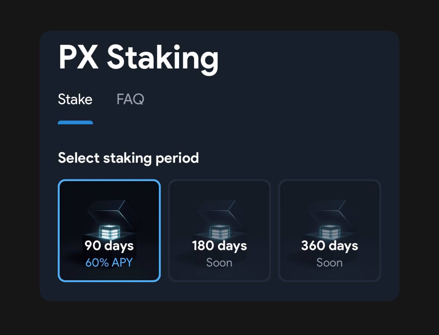Image resolution: width=439 pixels, height=335 pixels.
Task: Click the 60% APY label
Action: click(109, 262)
